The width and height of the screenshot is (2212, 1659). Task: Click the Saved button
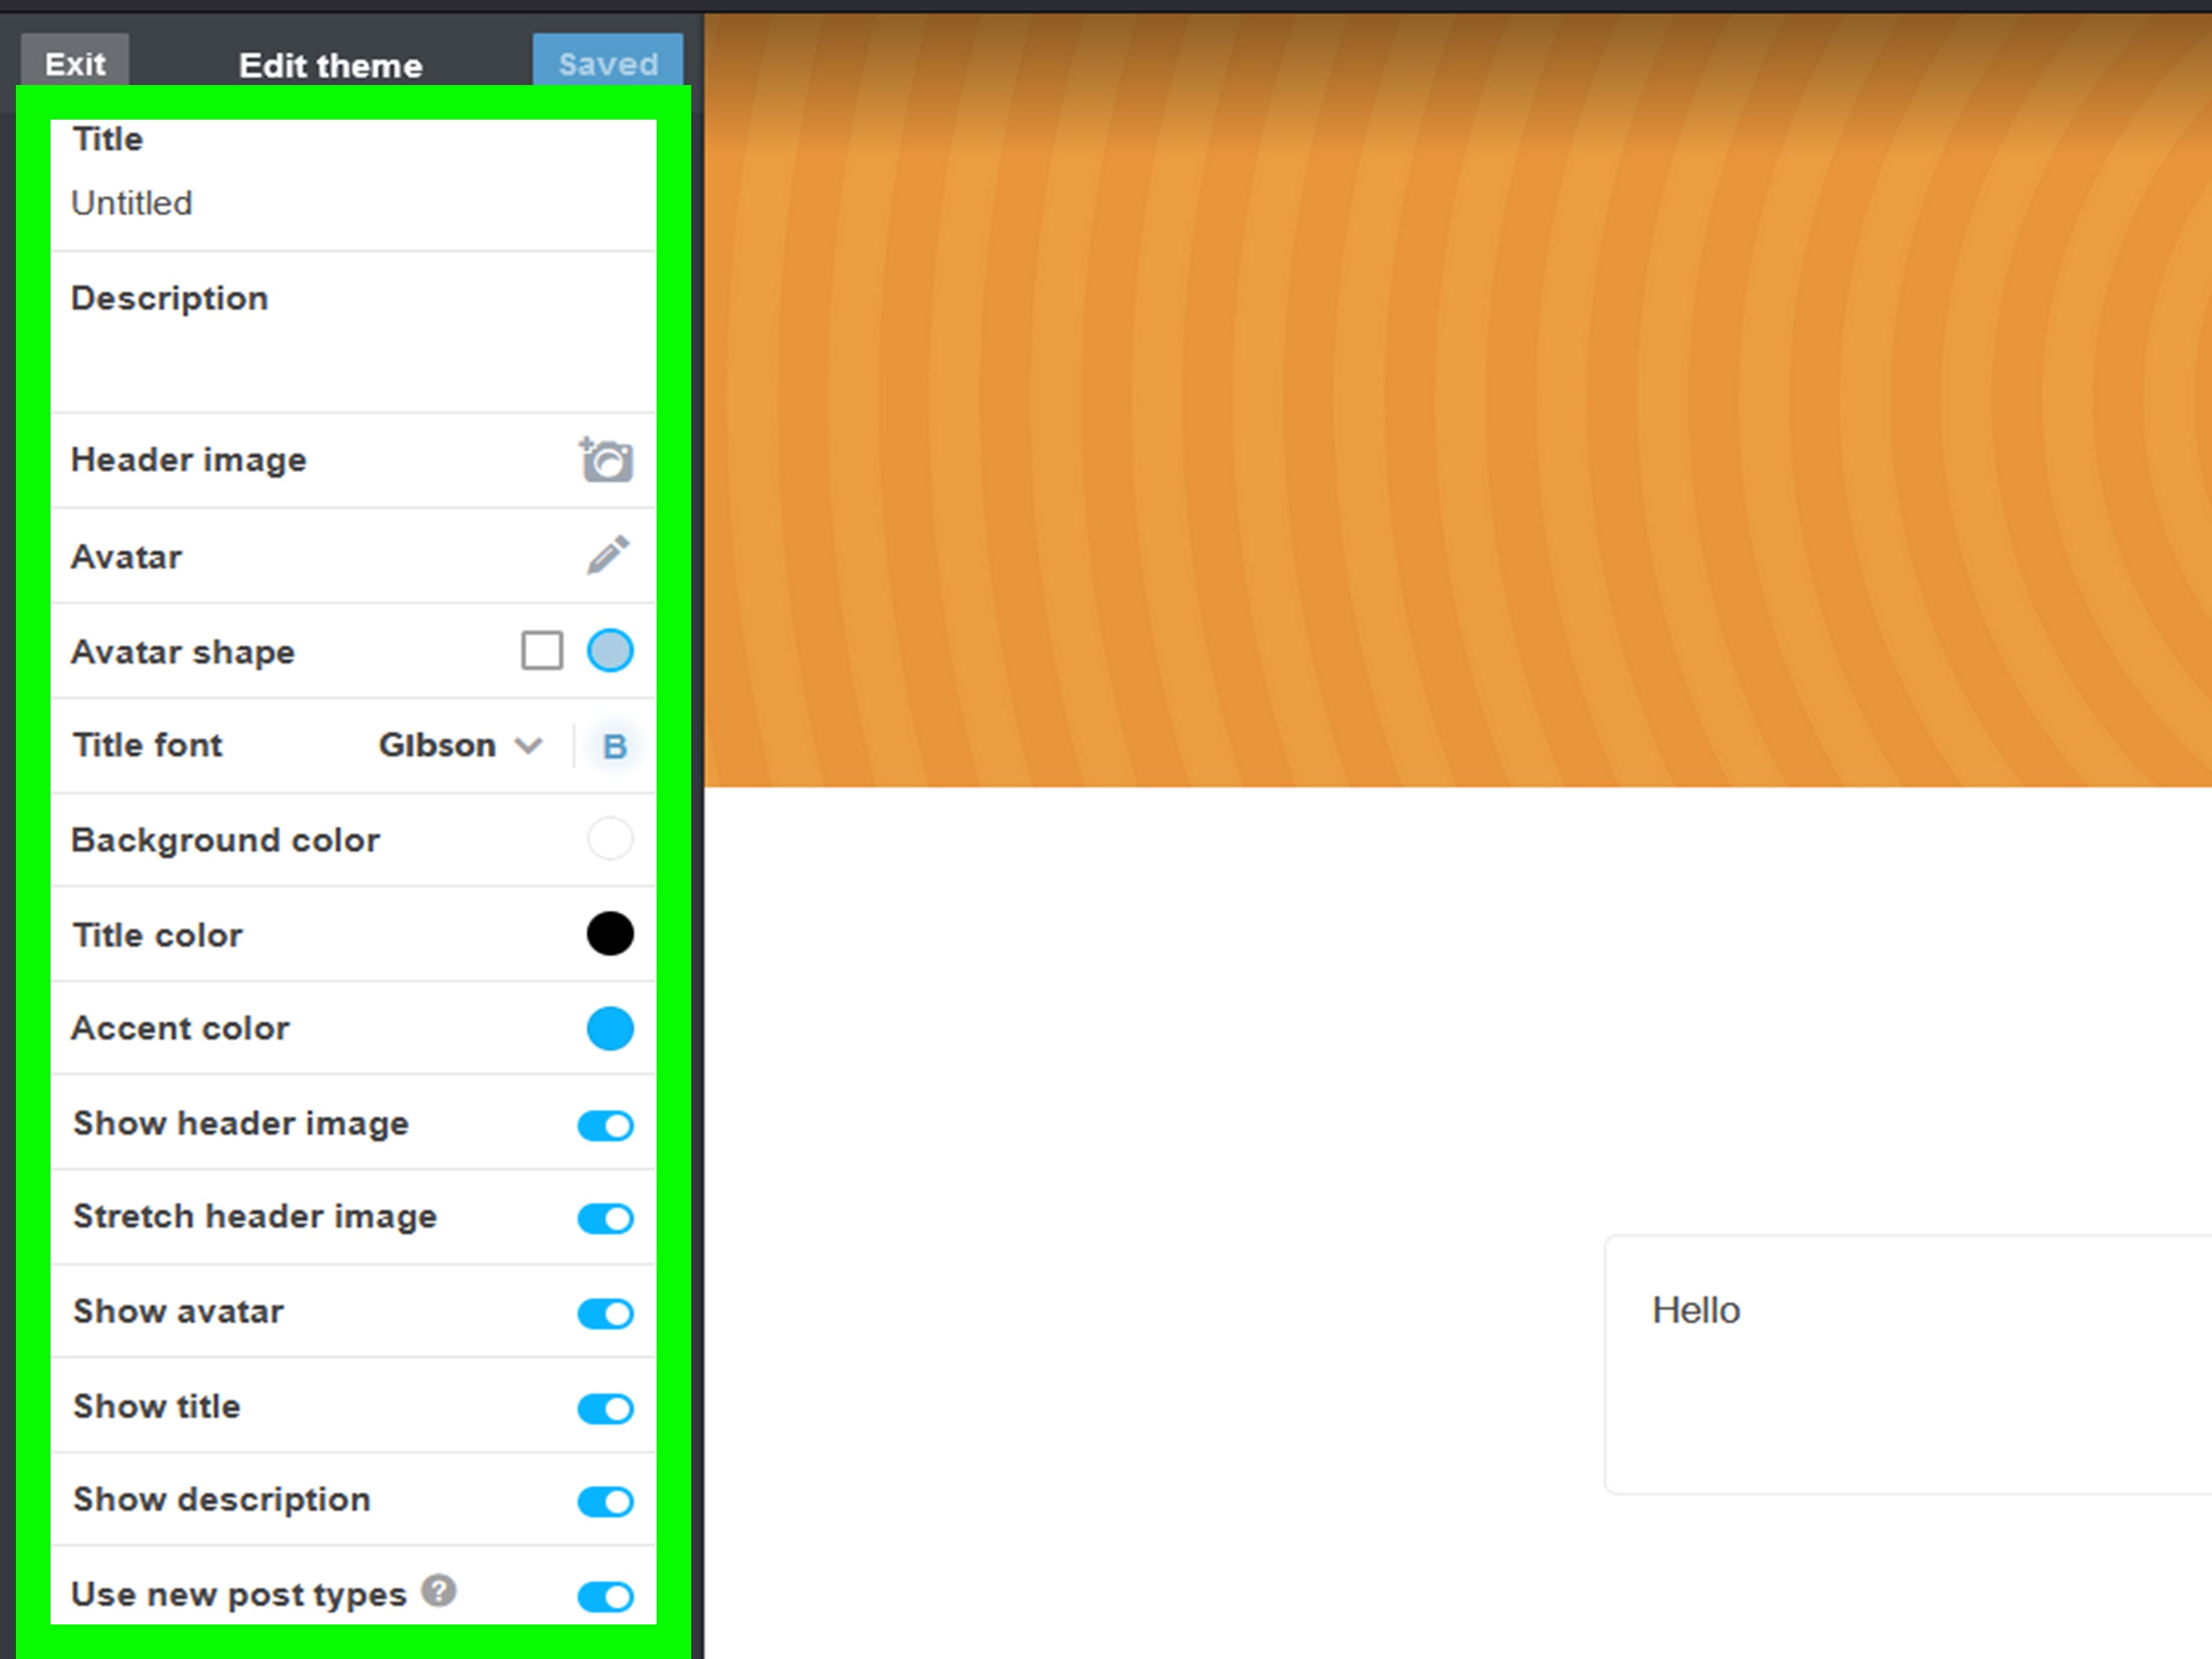(x=608, y=62)
